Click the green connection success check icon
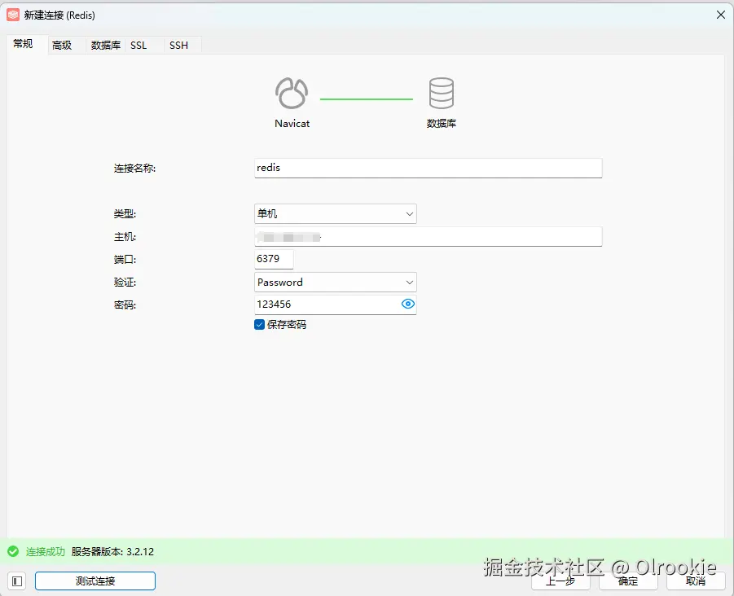Screen dimensions: 734x596 tap(13, 551)
